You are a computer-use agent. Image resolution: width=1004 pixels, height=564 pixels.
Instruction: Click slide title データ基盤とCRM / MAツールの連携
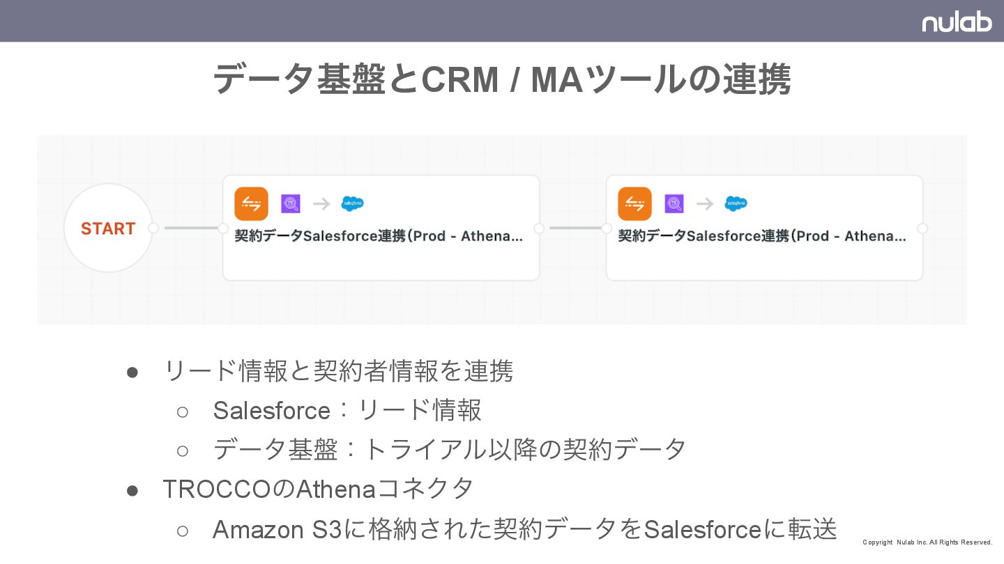[501, 79]
